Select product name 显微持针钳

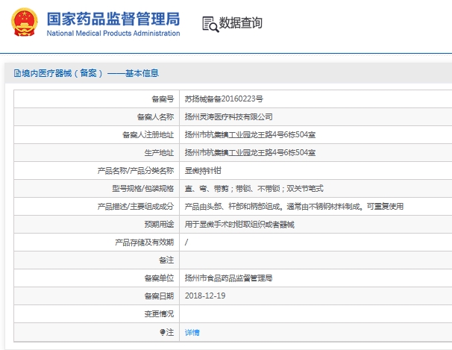click(203, 170)
